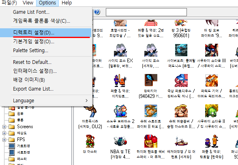
Task: Select 극상 파로디우스 octopus game icon
Action: [x=181, y=80]
